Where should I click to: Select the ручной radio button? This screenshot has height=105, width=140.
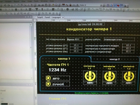pos(48,84)
